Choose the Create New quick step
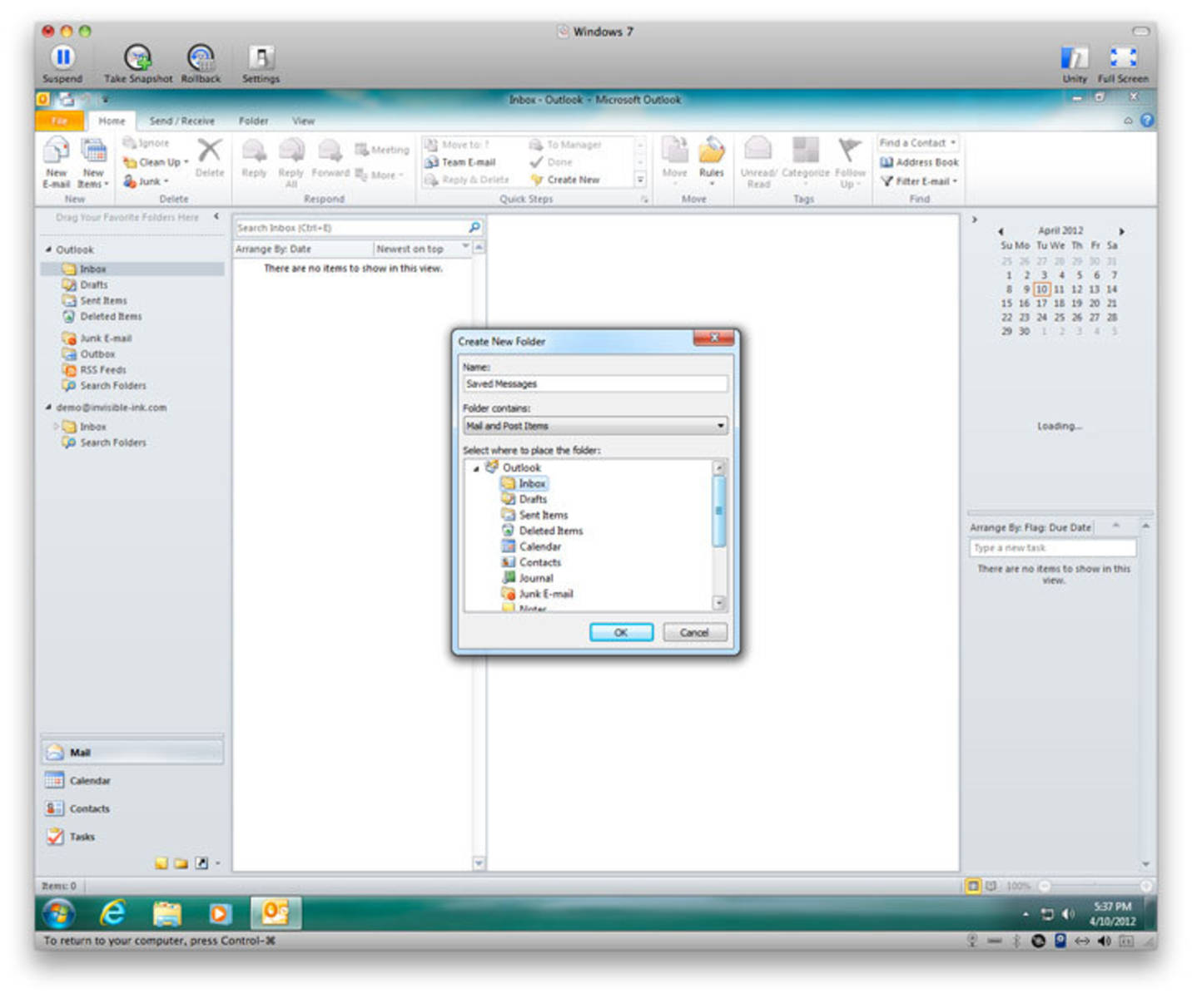Image resolution: width=1192 pixels, height=998 pixels. [565, 180]
